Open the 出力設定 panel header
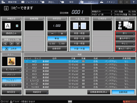This screenshot has height=103, width=137. pyautogui.click(x=125, y=19)
